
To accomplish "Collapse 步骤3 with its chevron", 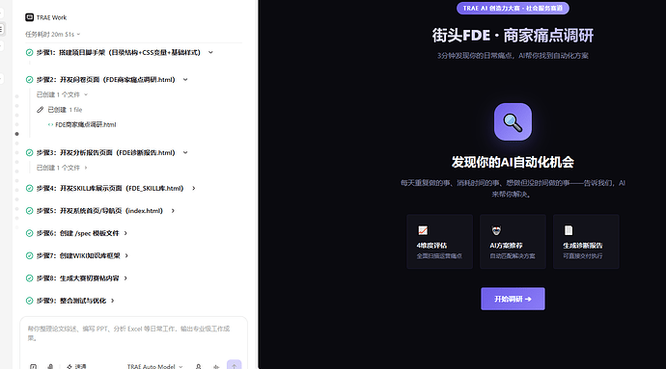I will (185, 152).
